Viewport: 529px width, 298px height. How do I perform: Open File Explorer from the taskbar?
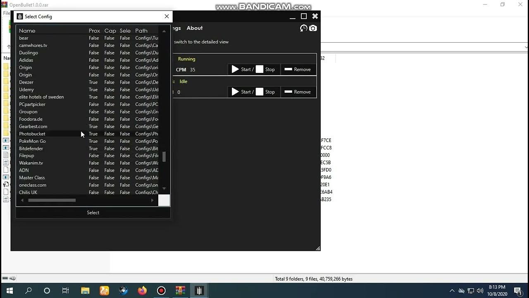tap(85, 291)
